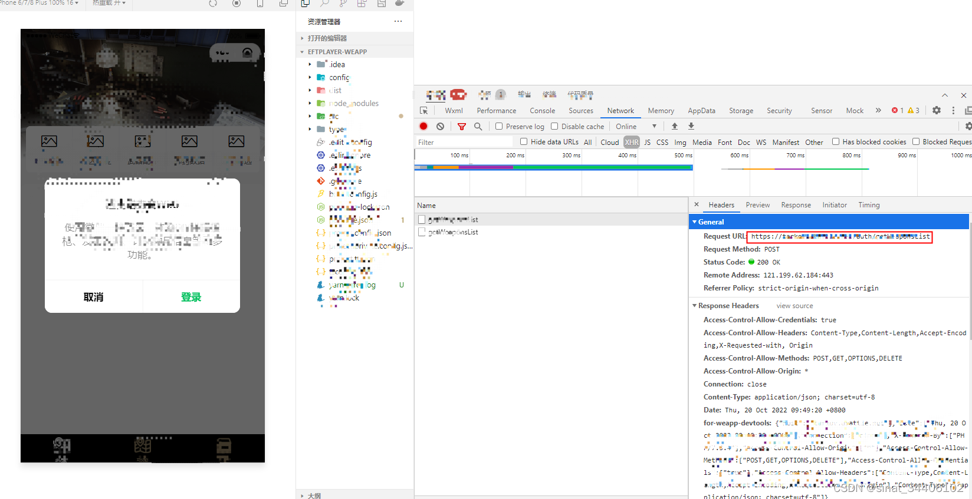Toggle the network filter funnel icon
Screen dimensions: 972x499
(x=462, y=126)
